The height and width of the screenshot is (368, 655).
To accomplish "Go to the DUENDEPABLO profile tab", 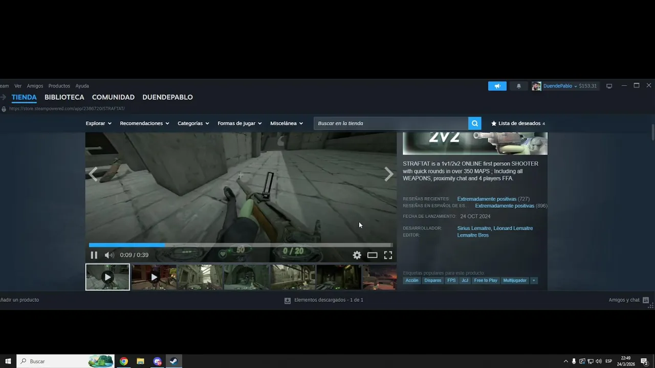I will [167, 97].
